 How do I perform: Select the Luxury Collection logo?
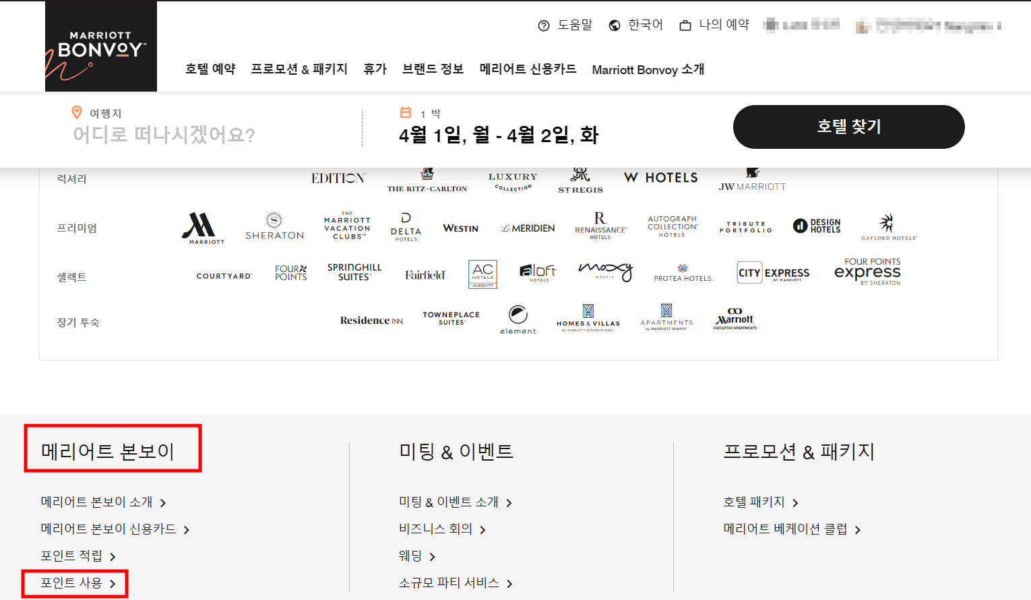(513, 182)
